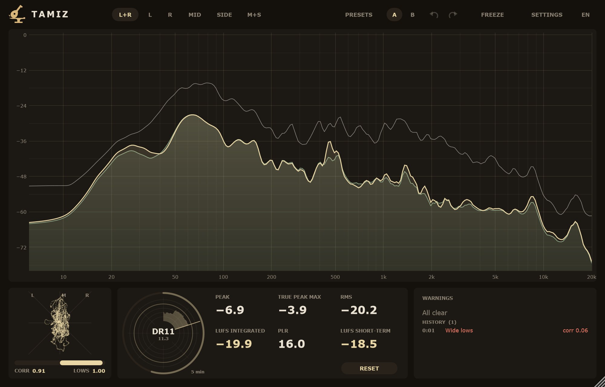Change language via the EN selector

click(586, 15)
